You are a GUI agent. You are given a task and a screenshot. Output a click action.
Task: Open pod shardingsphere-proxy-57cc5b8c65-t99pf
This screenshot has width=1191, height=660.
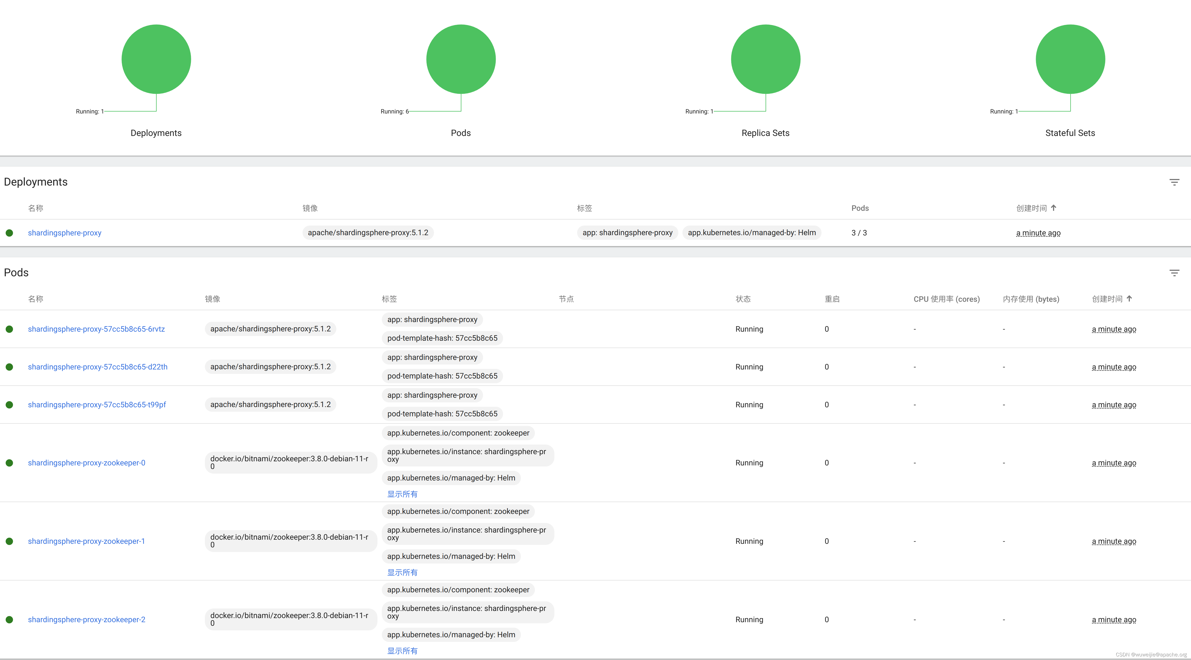pos(97,405)
